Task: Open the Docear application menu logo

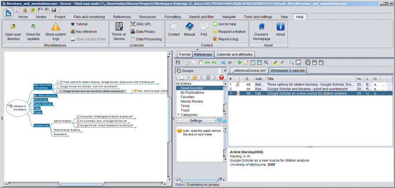Action: click(8, 13)
